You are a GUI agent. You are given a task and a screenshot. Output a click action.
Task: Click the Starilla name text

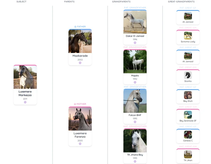coord(188,81)
